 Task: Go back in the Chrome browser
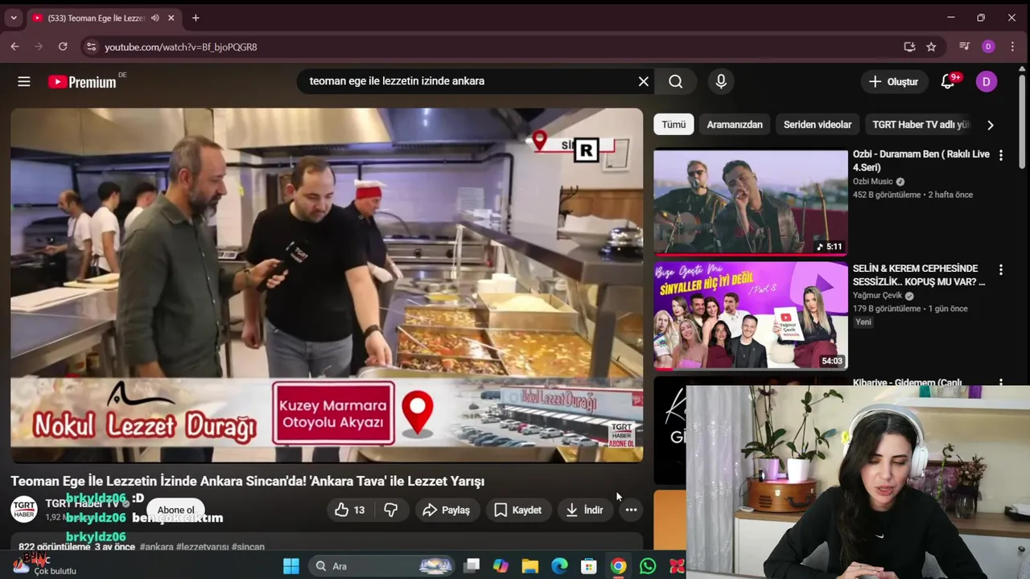click(x=14, y=47)
